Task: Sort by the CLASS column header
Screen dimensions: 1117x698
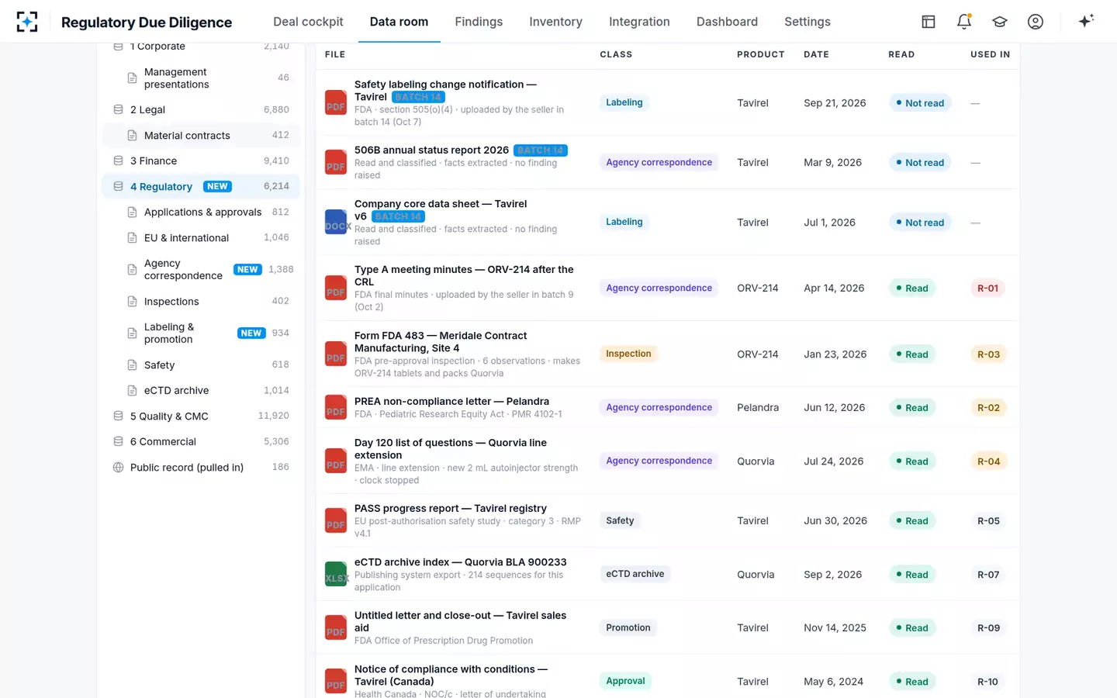Action: pyautogui.click(x=616, y=54)
